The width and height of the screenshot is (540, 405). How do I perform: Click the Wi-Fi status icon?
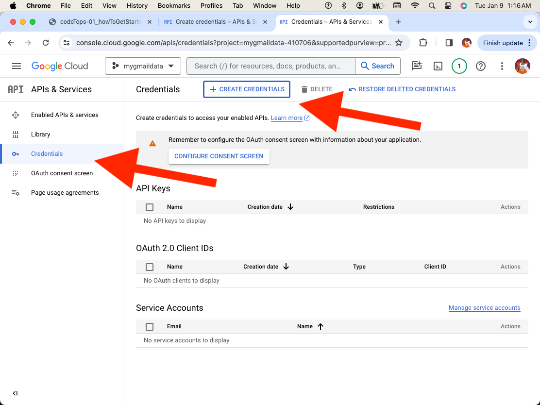(x=415, y=5)
